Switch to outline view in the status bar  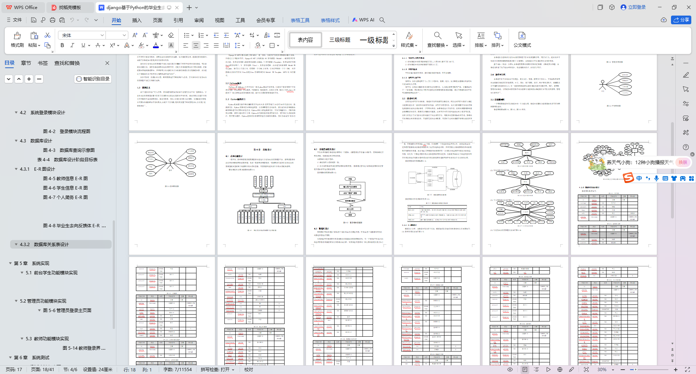536,370
